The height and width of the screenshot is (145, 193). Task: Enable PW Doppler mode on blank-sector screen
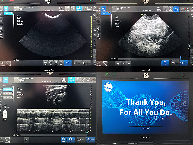pyautogui.click(x=51, y=63)
